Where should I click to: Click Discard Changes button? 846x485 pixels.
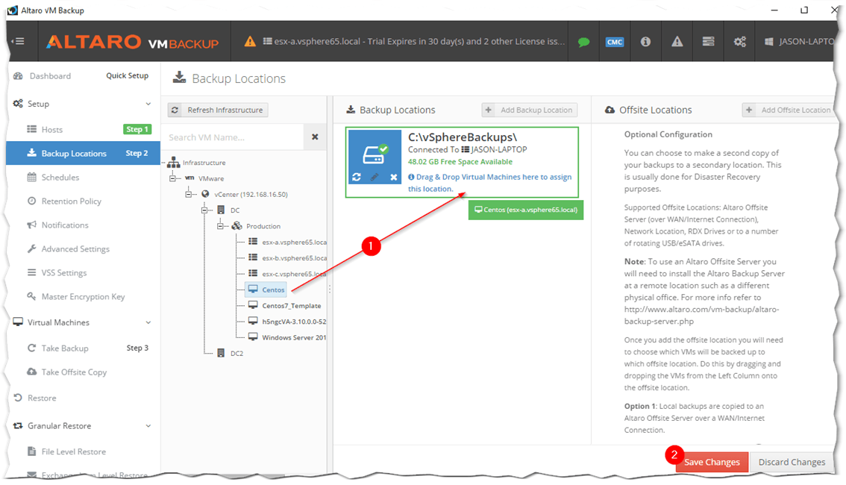[x=792, y=462]
